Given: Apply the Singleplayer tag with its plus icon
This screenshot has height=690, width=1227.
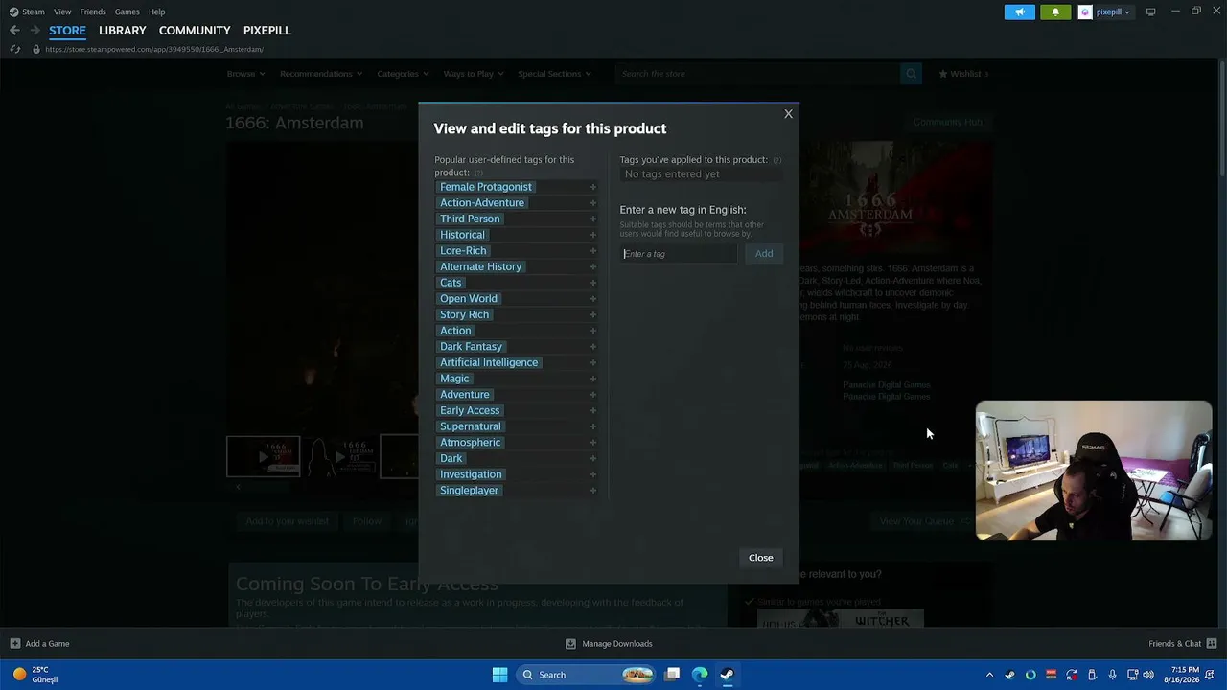Looking at the screenshot, I should click(593, 491).
